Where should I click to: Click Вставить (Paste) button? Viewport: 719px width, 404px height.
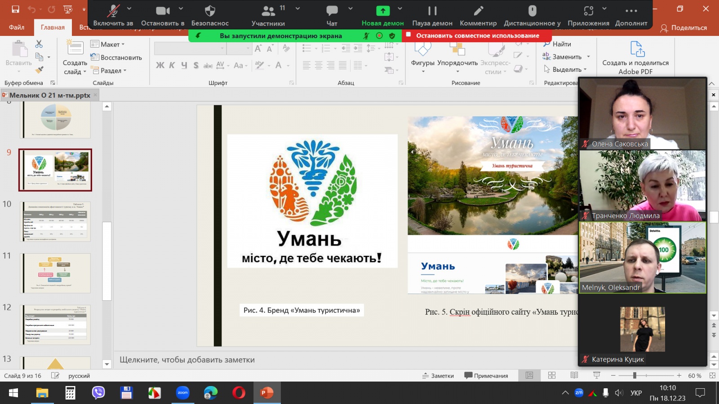19,56
